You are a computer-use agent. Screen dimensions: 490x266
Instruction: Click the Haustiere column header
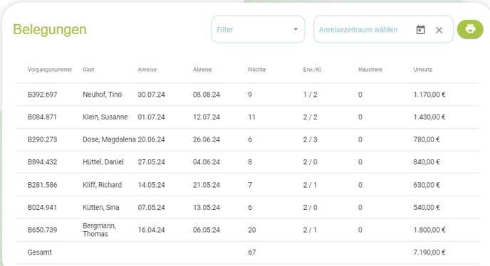(x=370, y=70)
